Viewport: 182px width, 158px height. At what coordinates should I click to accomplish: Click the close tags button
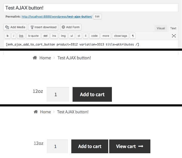pos(121,36)
